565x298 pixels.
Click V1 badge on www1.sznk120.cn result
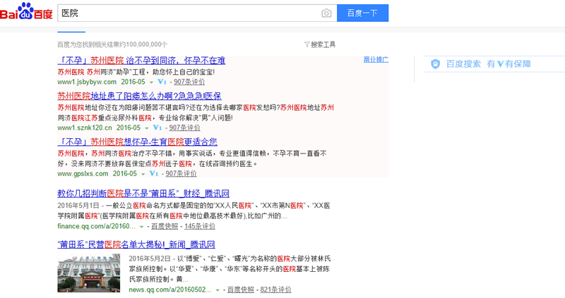[157, 128]
